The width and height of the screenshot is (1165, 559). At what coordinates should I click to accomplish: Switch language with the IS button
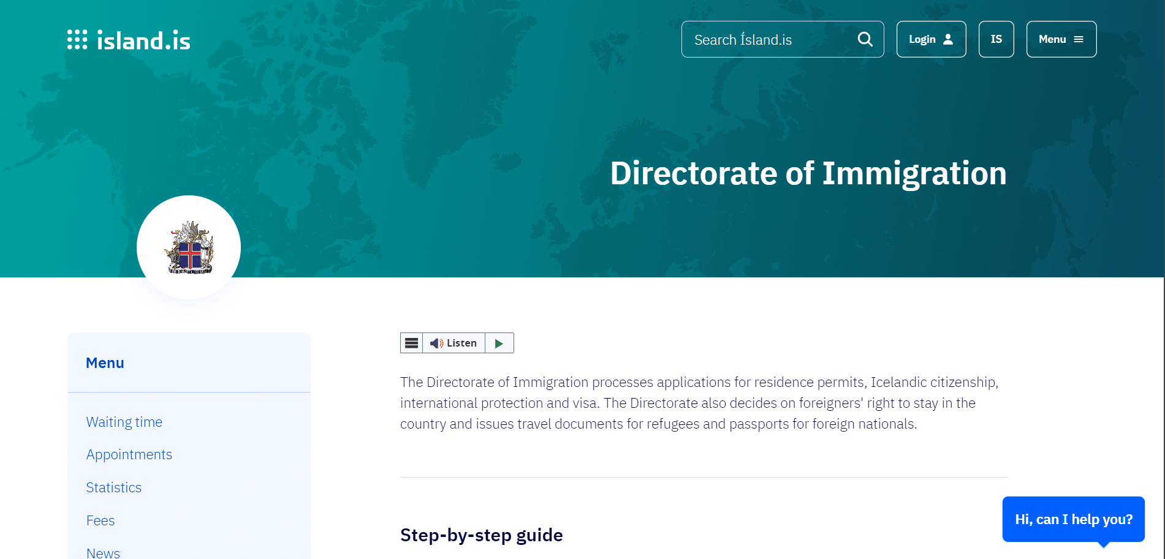click(996, 39)
